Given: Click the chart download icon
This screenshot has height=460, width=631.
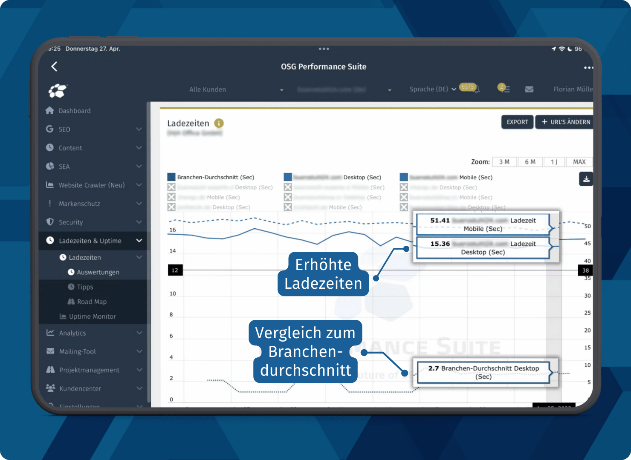Looking at the screenshot, I should 586,179.
